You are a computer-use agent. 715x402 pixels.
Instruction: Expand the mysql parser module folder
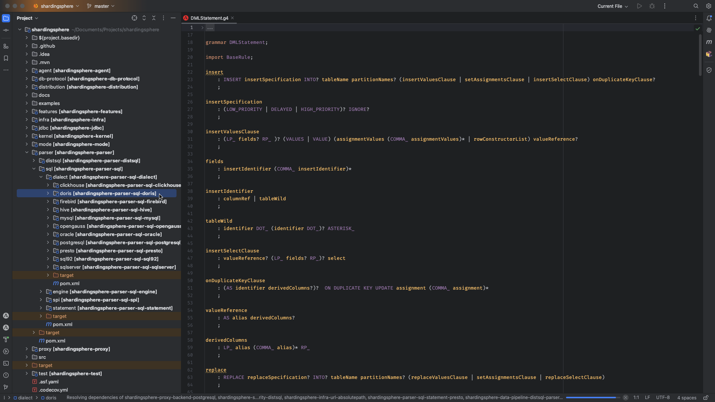click(x=48, y=218)
